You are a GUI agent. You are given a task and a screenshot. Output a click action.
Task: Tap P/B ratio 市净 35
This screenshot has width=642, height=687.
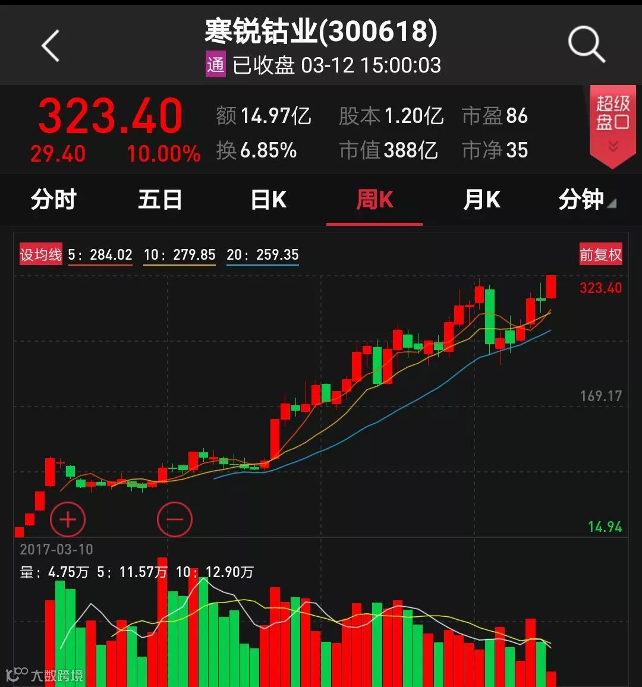click(495, 150)
